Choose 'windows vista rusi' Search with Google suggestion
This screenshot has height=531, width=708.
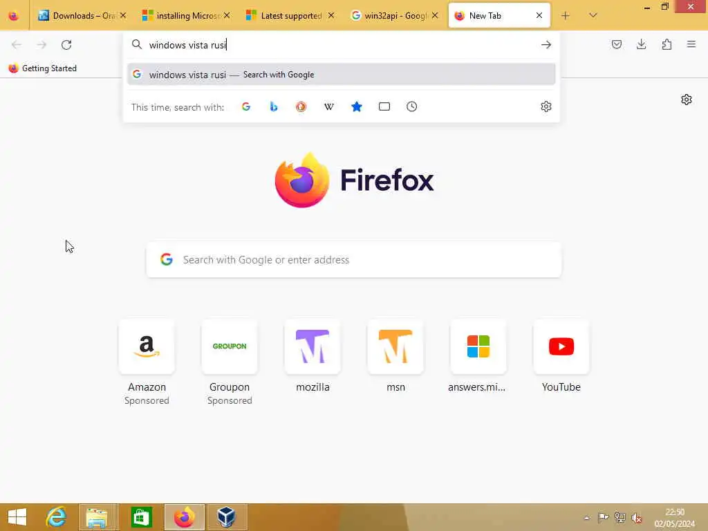[342, 75]
